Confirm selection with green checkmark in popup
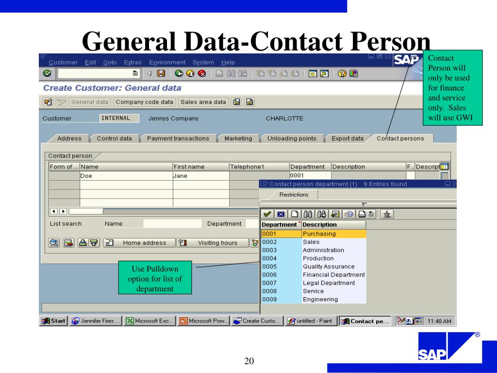The width and height of the screenshot is (497, 373). (267, 214)
